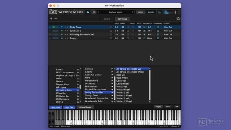Load previous preset arrow for Dirty Tines
Screen dimensions: 231x130
(x=66, y=27)
